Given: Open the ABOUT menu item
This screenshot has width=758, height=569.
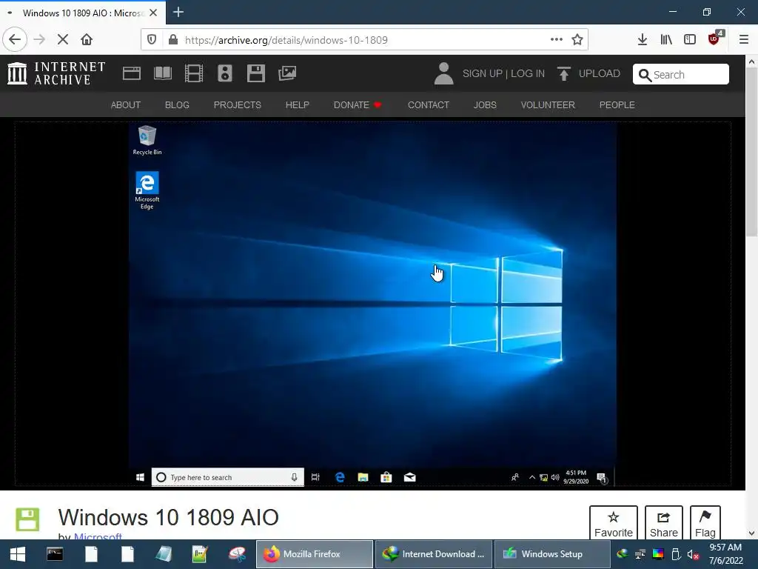Looking at the screenshot, I should point(126,105).
